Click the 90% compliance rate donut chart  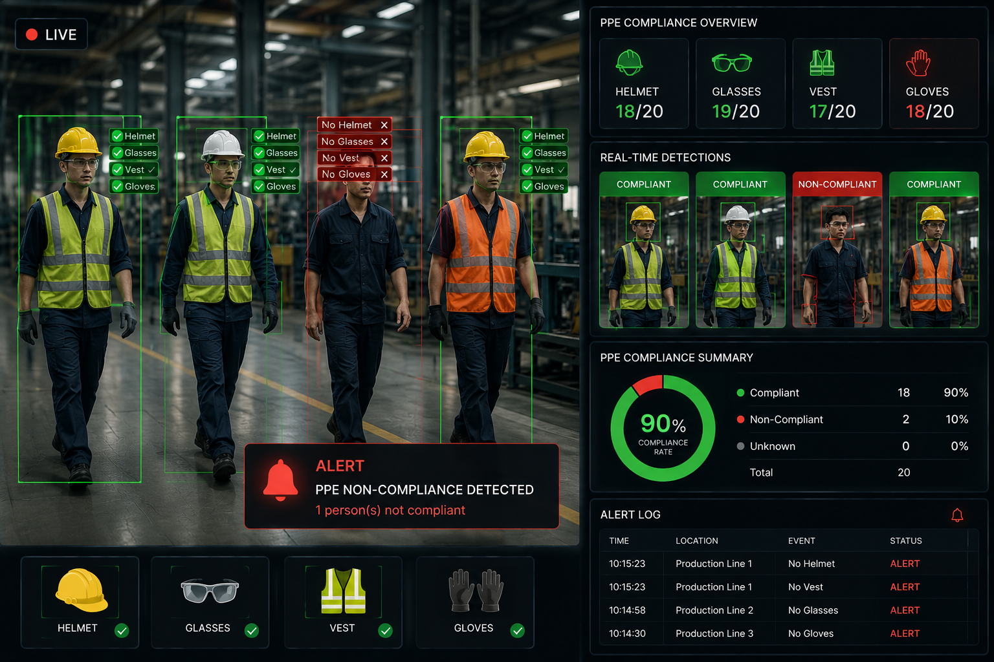coord(663,429)
